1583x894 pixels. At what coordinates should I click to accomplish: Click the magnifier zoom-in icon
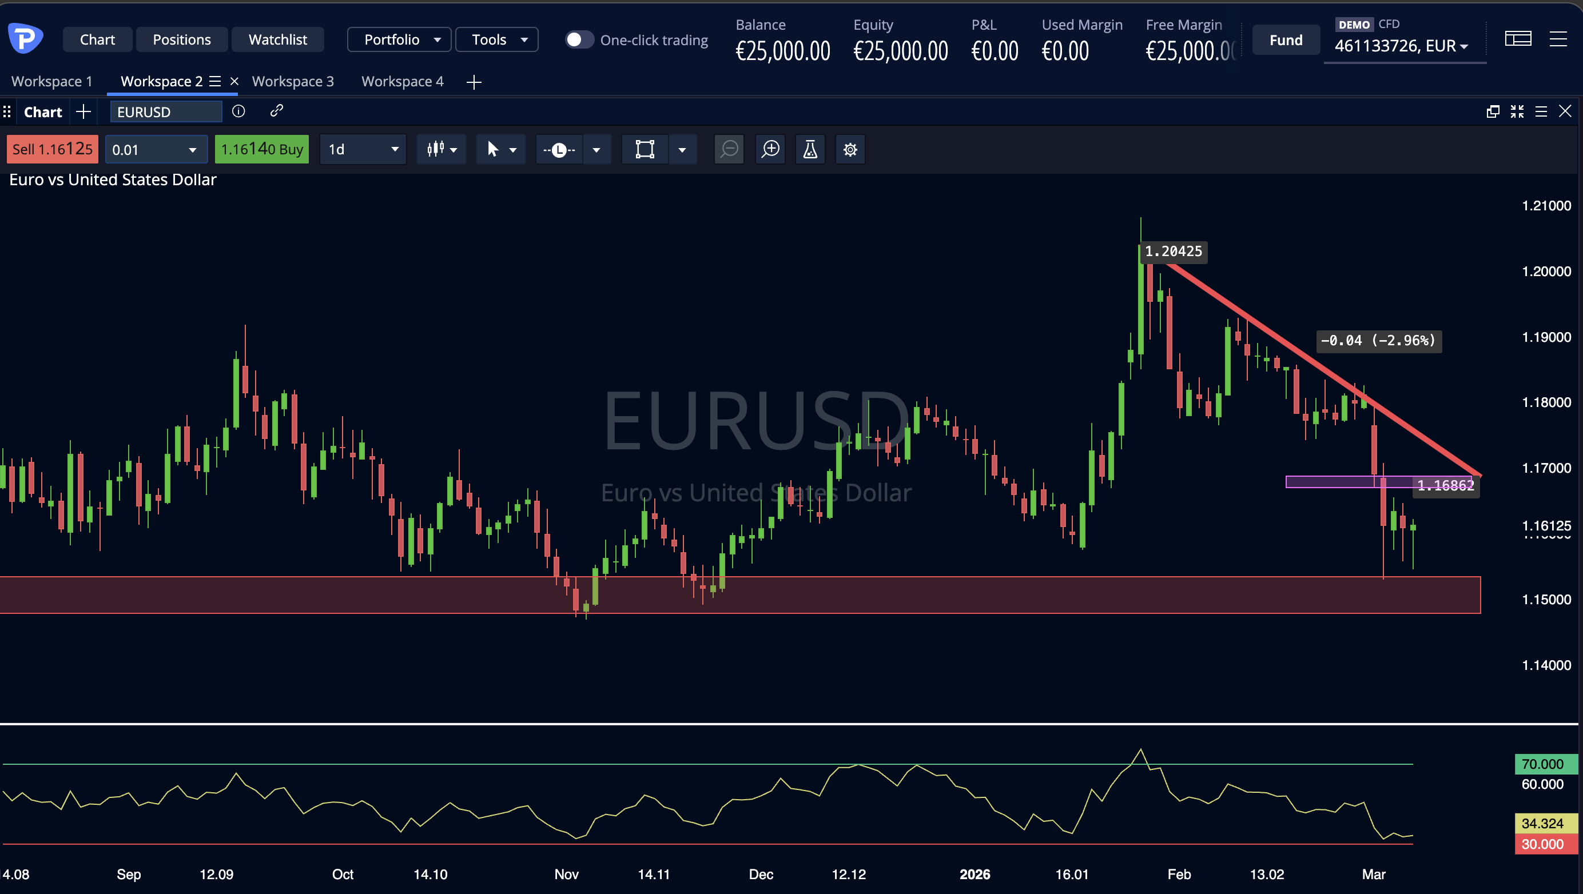770,149
